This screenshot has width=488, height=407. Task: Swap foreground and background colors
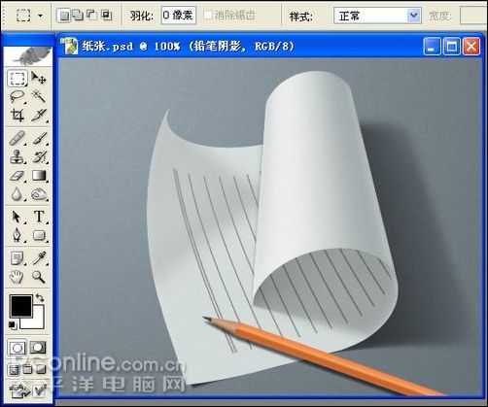pos(40,297)
